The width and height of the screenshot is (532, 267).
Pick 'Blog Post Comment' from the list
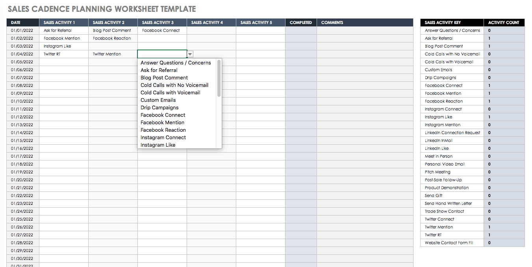point(164,78)
